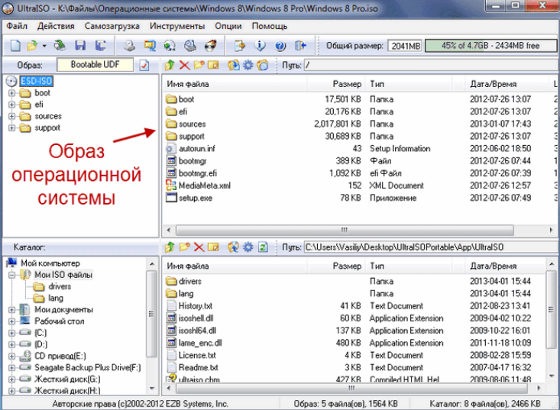Viewport: 560px width, 410px height.
Task: Click Rename icon in catalog toolbar
Action: [213, 247]
